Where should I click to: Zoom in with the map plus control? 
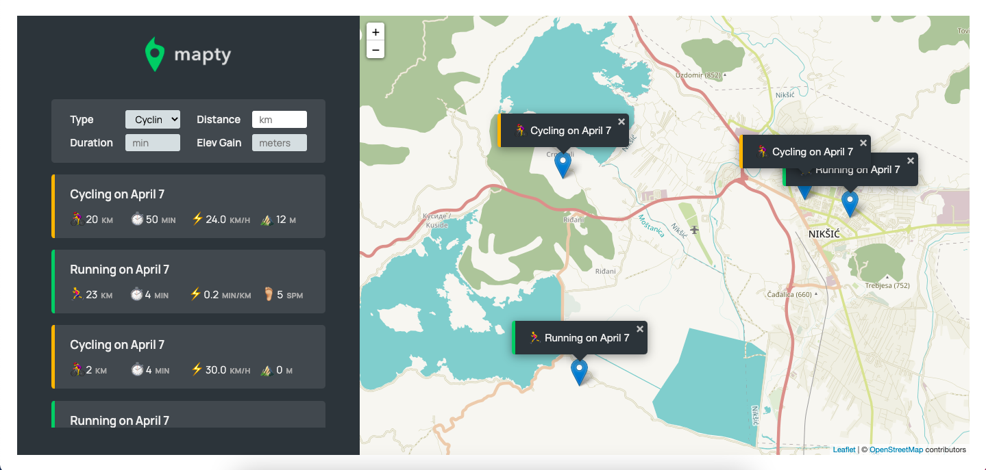click(x=375, y=31)
